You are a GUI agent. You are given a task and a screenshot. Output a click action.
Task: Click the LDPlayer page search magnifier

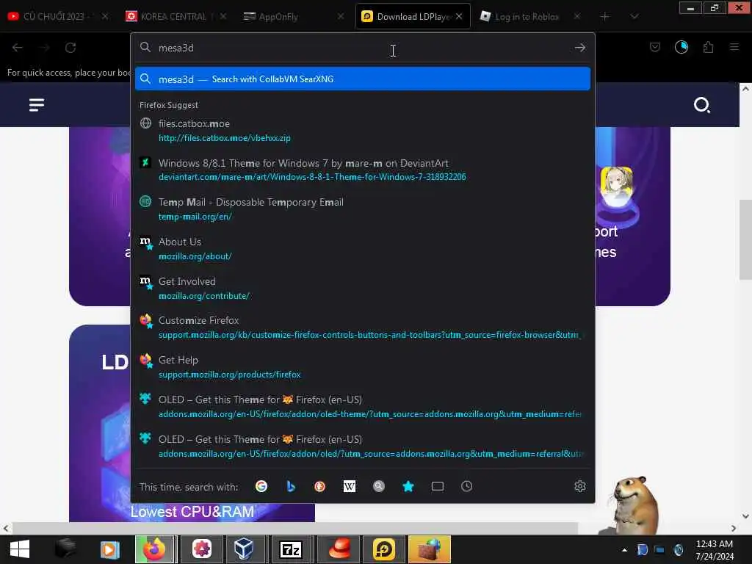click(x=701, y=104)
